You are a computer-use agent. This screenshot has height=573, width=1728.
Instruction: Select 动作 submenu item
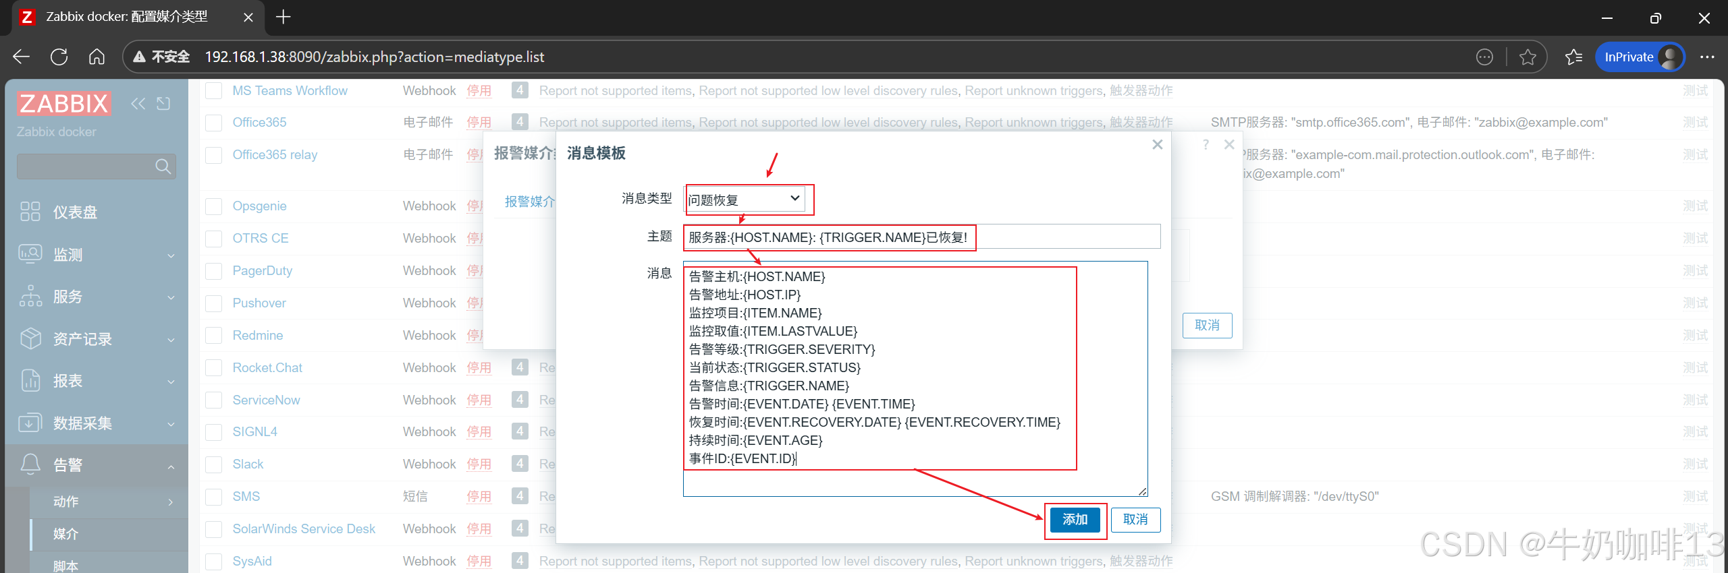[65, 502]
